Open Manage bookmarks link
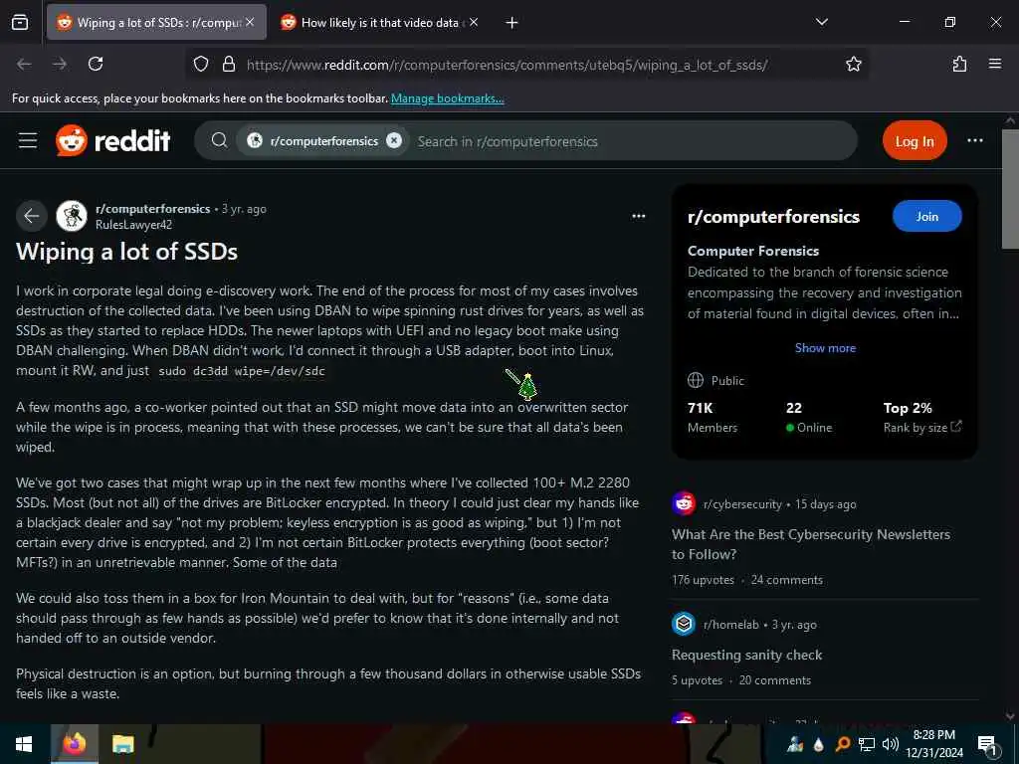Screen dimensions: 1019x764 (447, 98)
